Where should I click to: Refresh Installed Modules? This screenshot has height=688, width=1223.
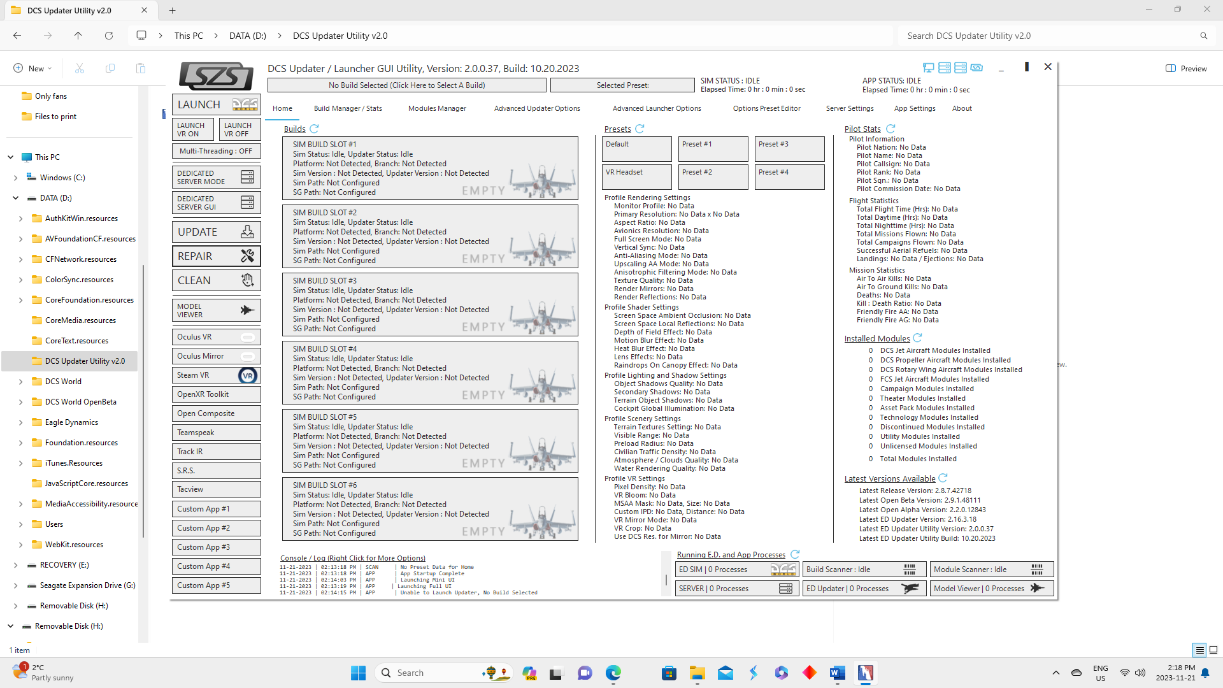pyautogui.click(x=917, y=338)
